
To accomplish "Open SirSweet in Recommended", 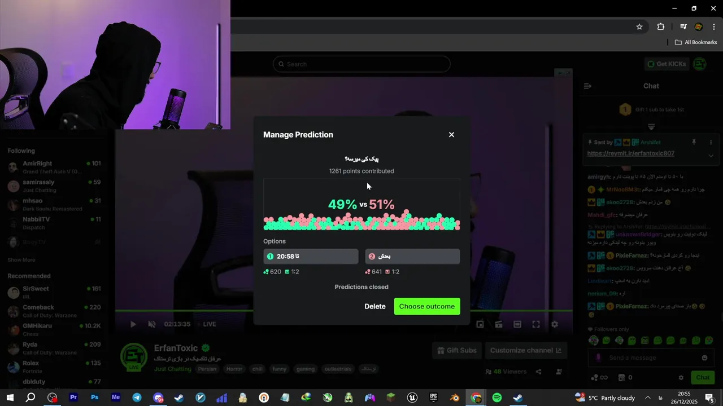I will tap(54, 292).
